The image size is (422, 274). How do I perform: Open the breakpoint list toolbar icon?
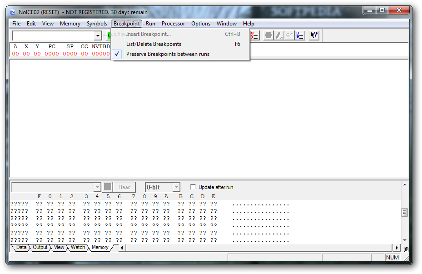[x=254, y=35]
